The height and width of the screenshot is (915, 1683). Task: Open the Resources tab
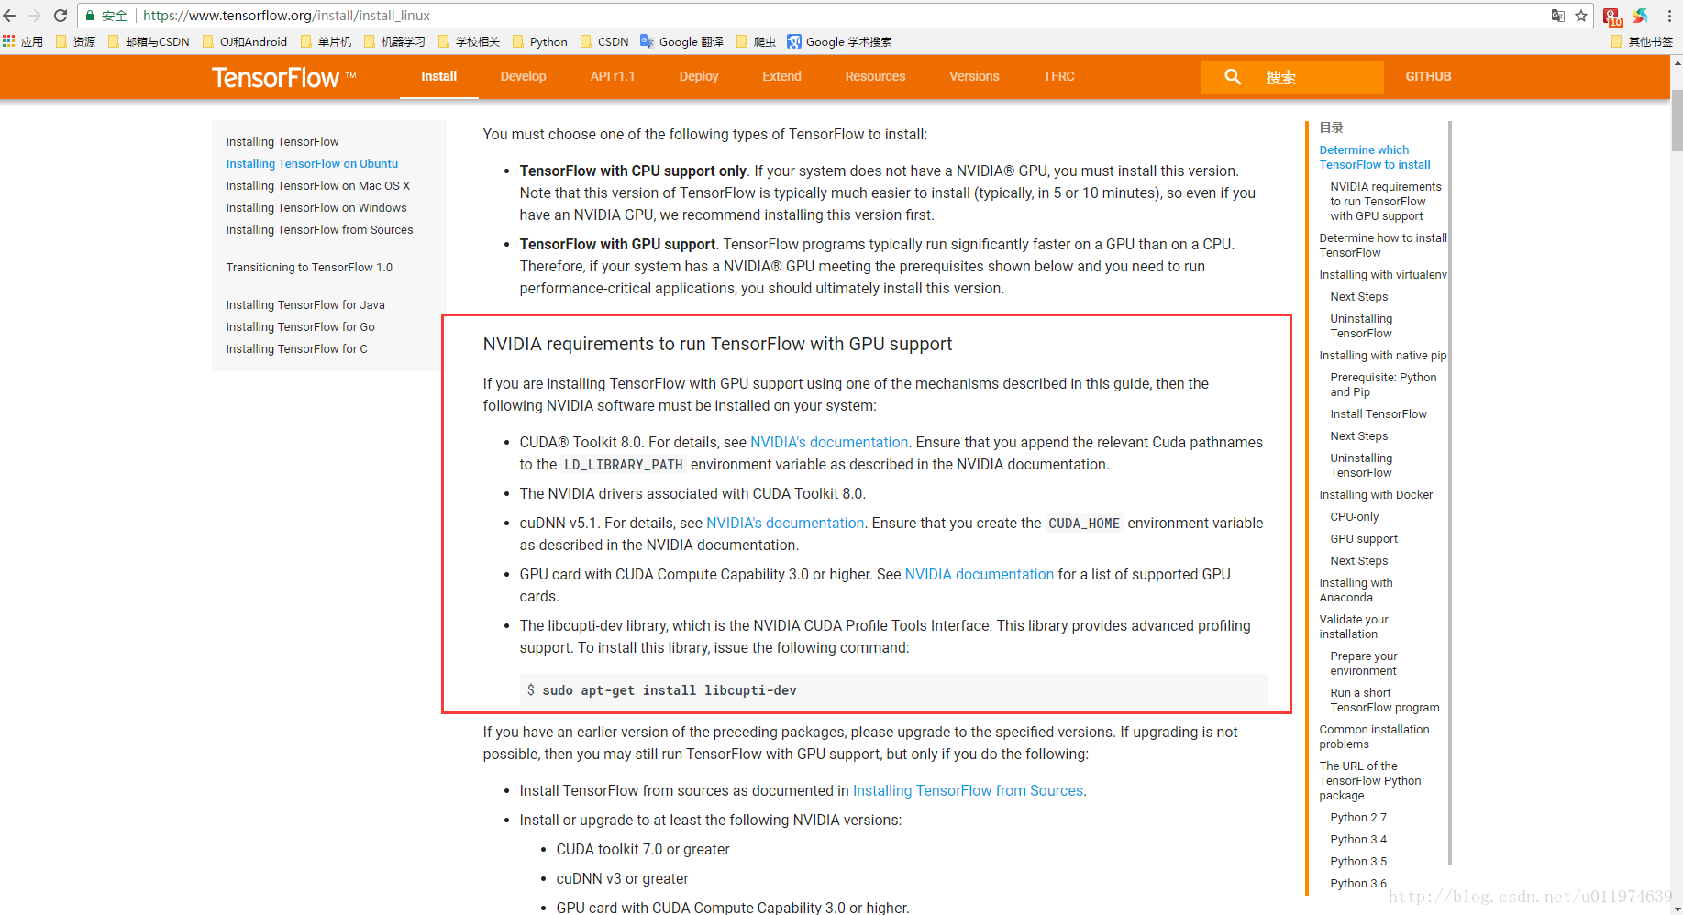coord(875,76)
